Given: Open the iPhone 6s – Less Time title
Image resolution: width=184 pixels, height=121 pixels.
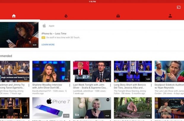Looking at the screenshot, I should pos(54,34).
